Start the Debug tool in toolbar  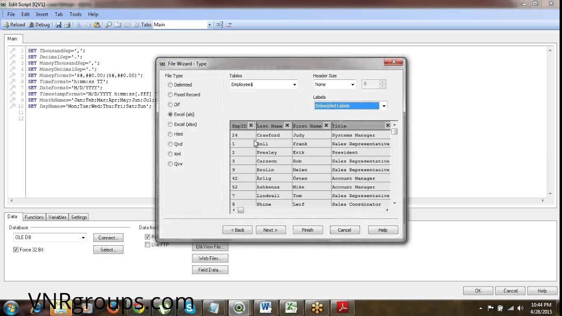(x=39, y=25)
